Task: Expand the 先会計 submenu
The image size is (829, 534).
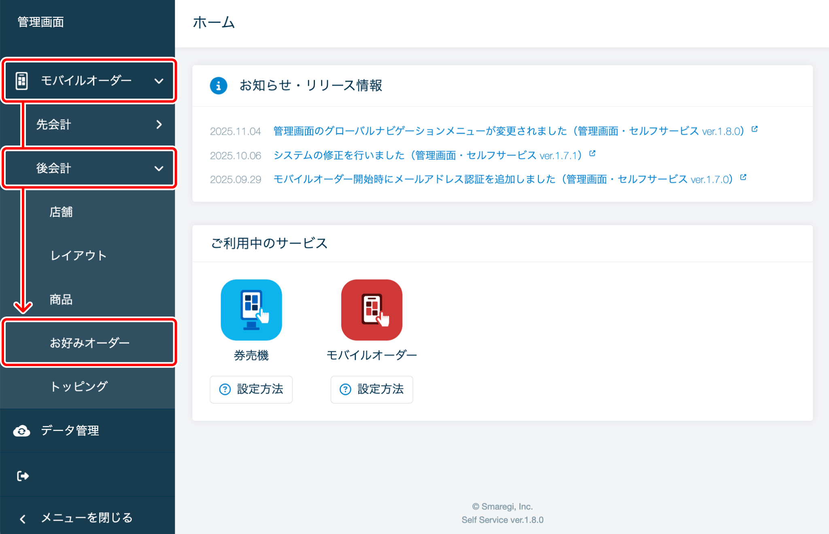Action: click(159, 125)
